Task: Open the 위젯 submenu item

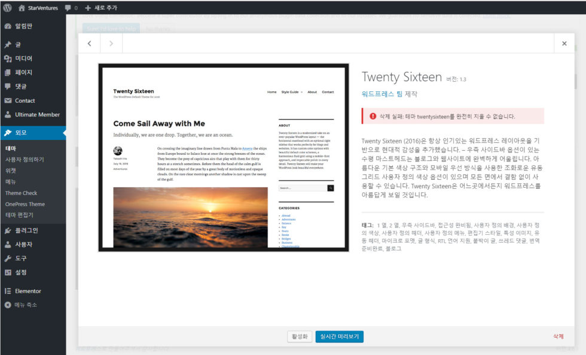Action: pyautogui.click(x=11, y=171)
